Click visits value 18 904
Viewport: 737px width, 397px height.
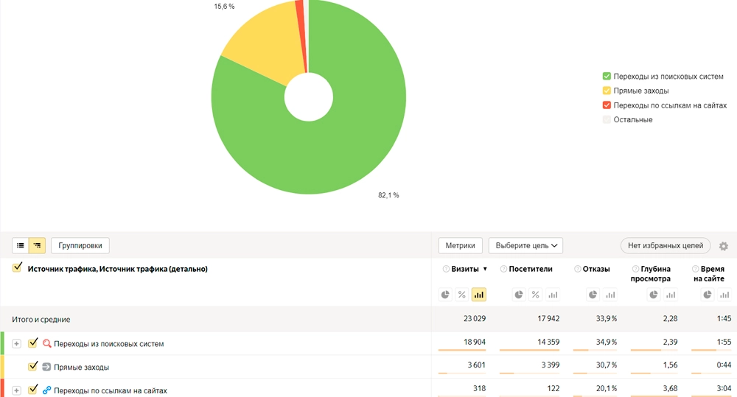(x=474, y=342)
